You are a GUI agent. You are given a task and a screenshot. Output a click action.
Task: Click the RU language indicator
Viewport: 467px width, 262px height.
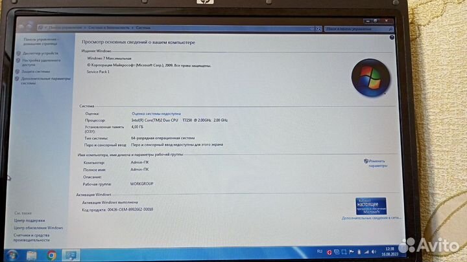pyautogui.click(x=320, y=251)
